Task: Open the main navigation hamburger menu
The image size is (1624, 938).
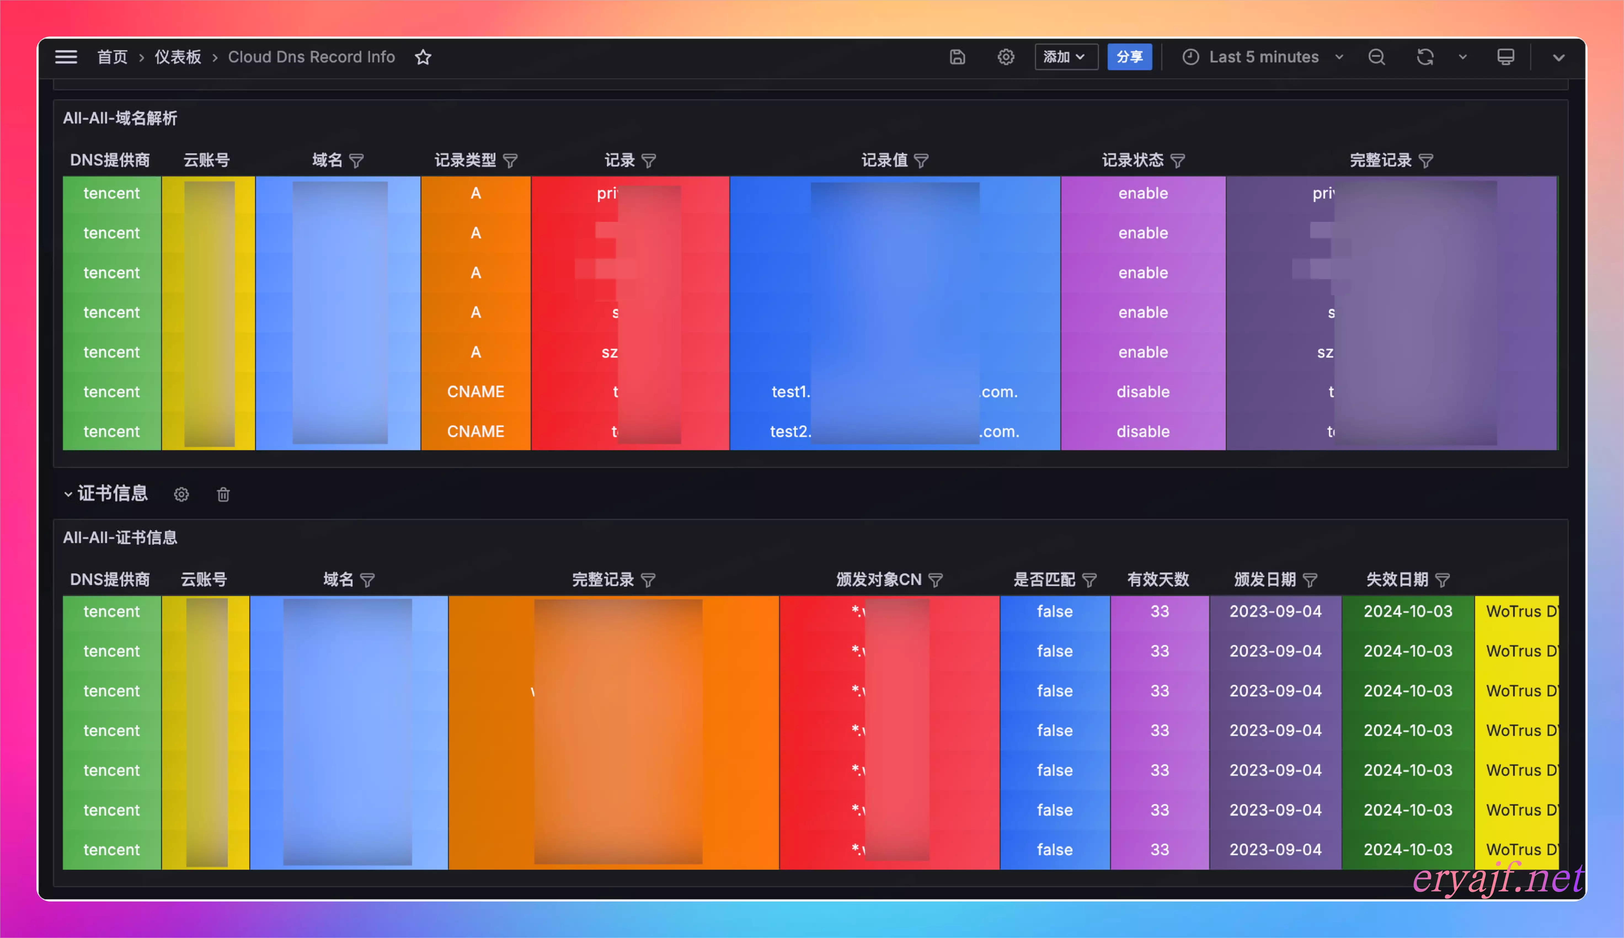Action: (x=65, y=57)
